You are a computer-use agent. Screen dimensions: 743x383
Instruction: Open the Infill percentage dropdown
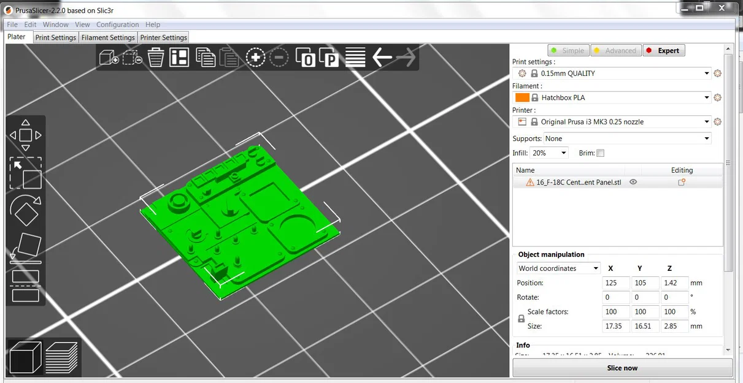(x=550, y=153)
